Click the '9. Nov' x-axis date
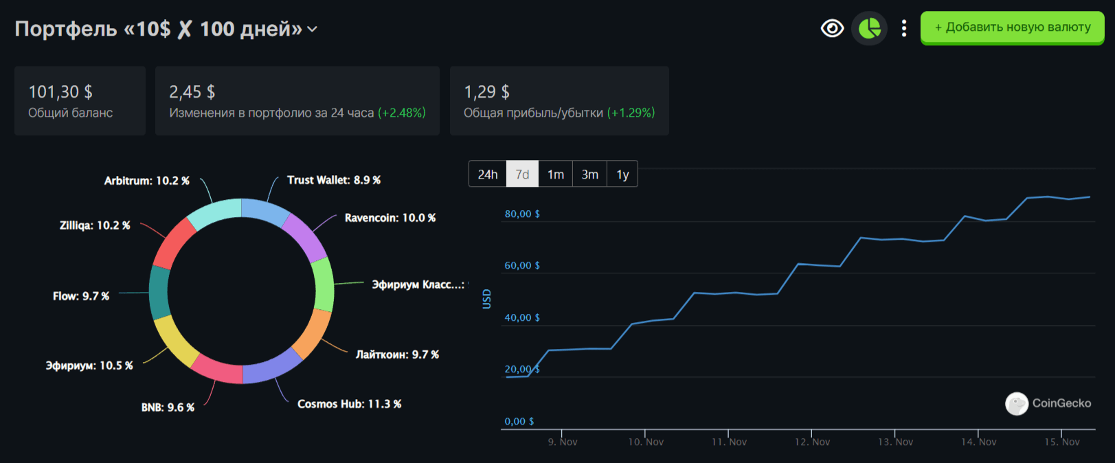Image resolution: width=1115 pixels, height=463 pixels. pyautogui.click(x=563, y=442)
